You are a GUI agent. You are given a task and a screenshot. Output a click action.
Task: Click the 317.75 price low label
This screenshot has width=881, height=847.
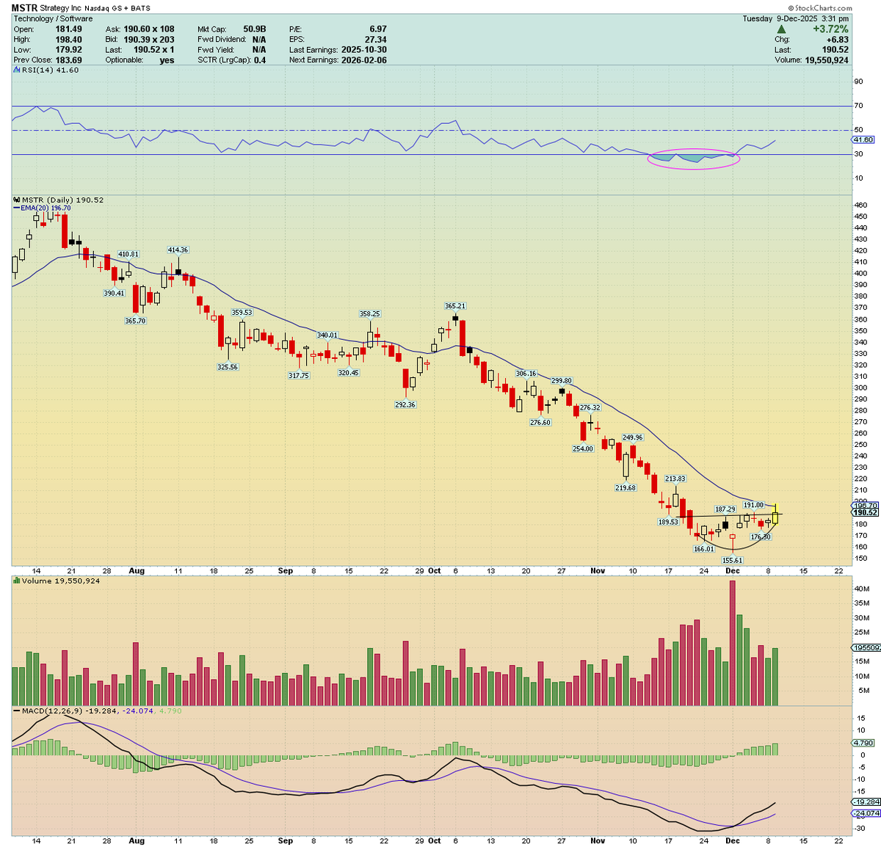[x=299, y=375]
